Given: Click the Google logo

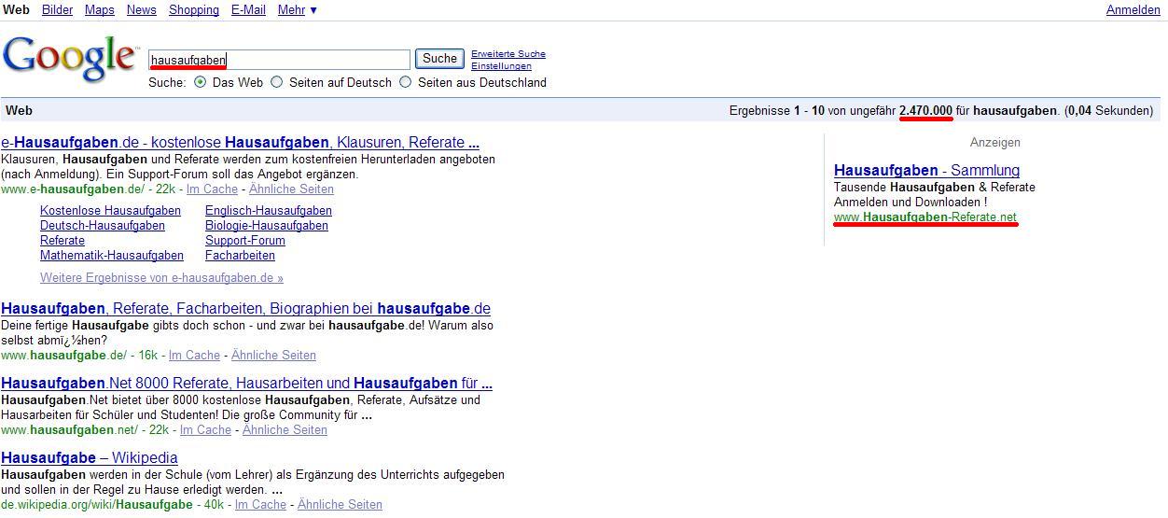Looking at the screenshot, I should pyautogui.click(x=70, y=59).
